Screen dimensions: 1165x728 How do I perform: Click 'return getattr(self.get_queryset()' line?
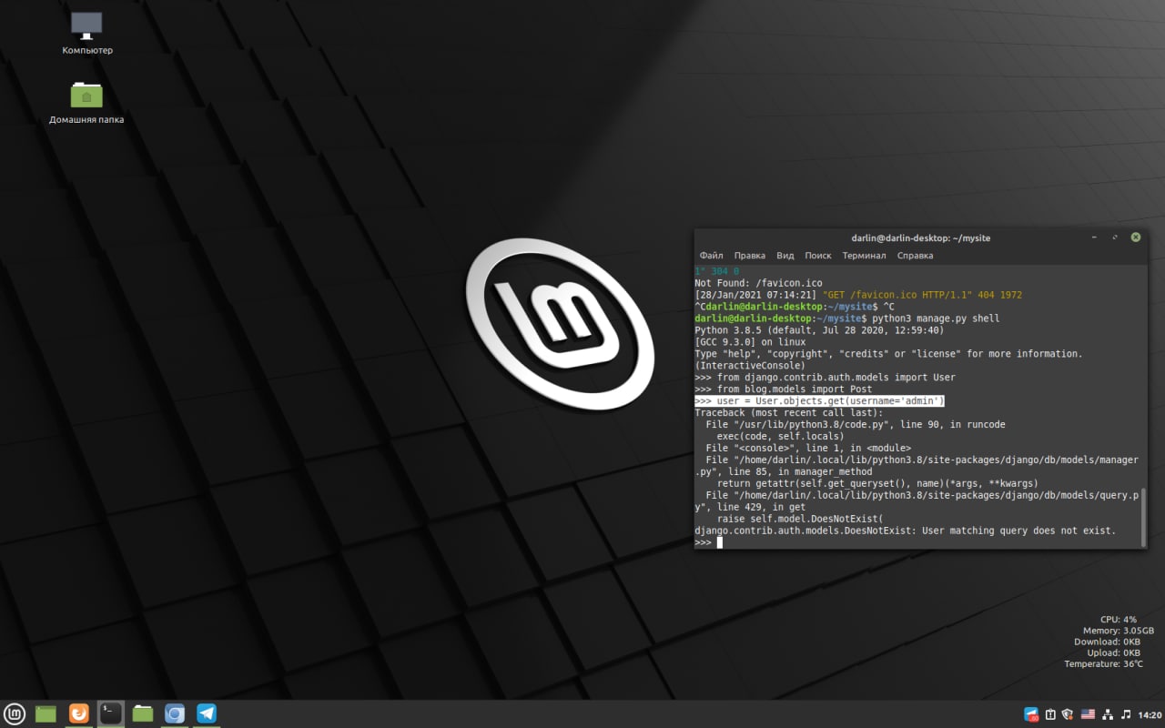877,484
